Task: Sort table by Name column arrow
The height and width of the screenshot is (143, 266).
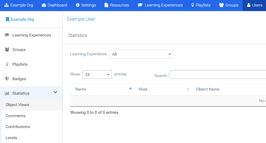Action: [x=130, y=88]
